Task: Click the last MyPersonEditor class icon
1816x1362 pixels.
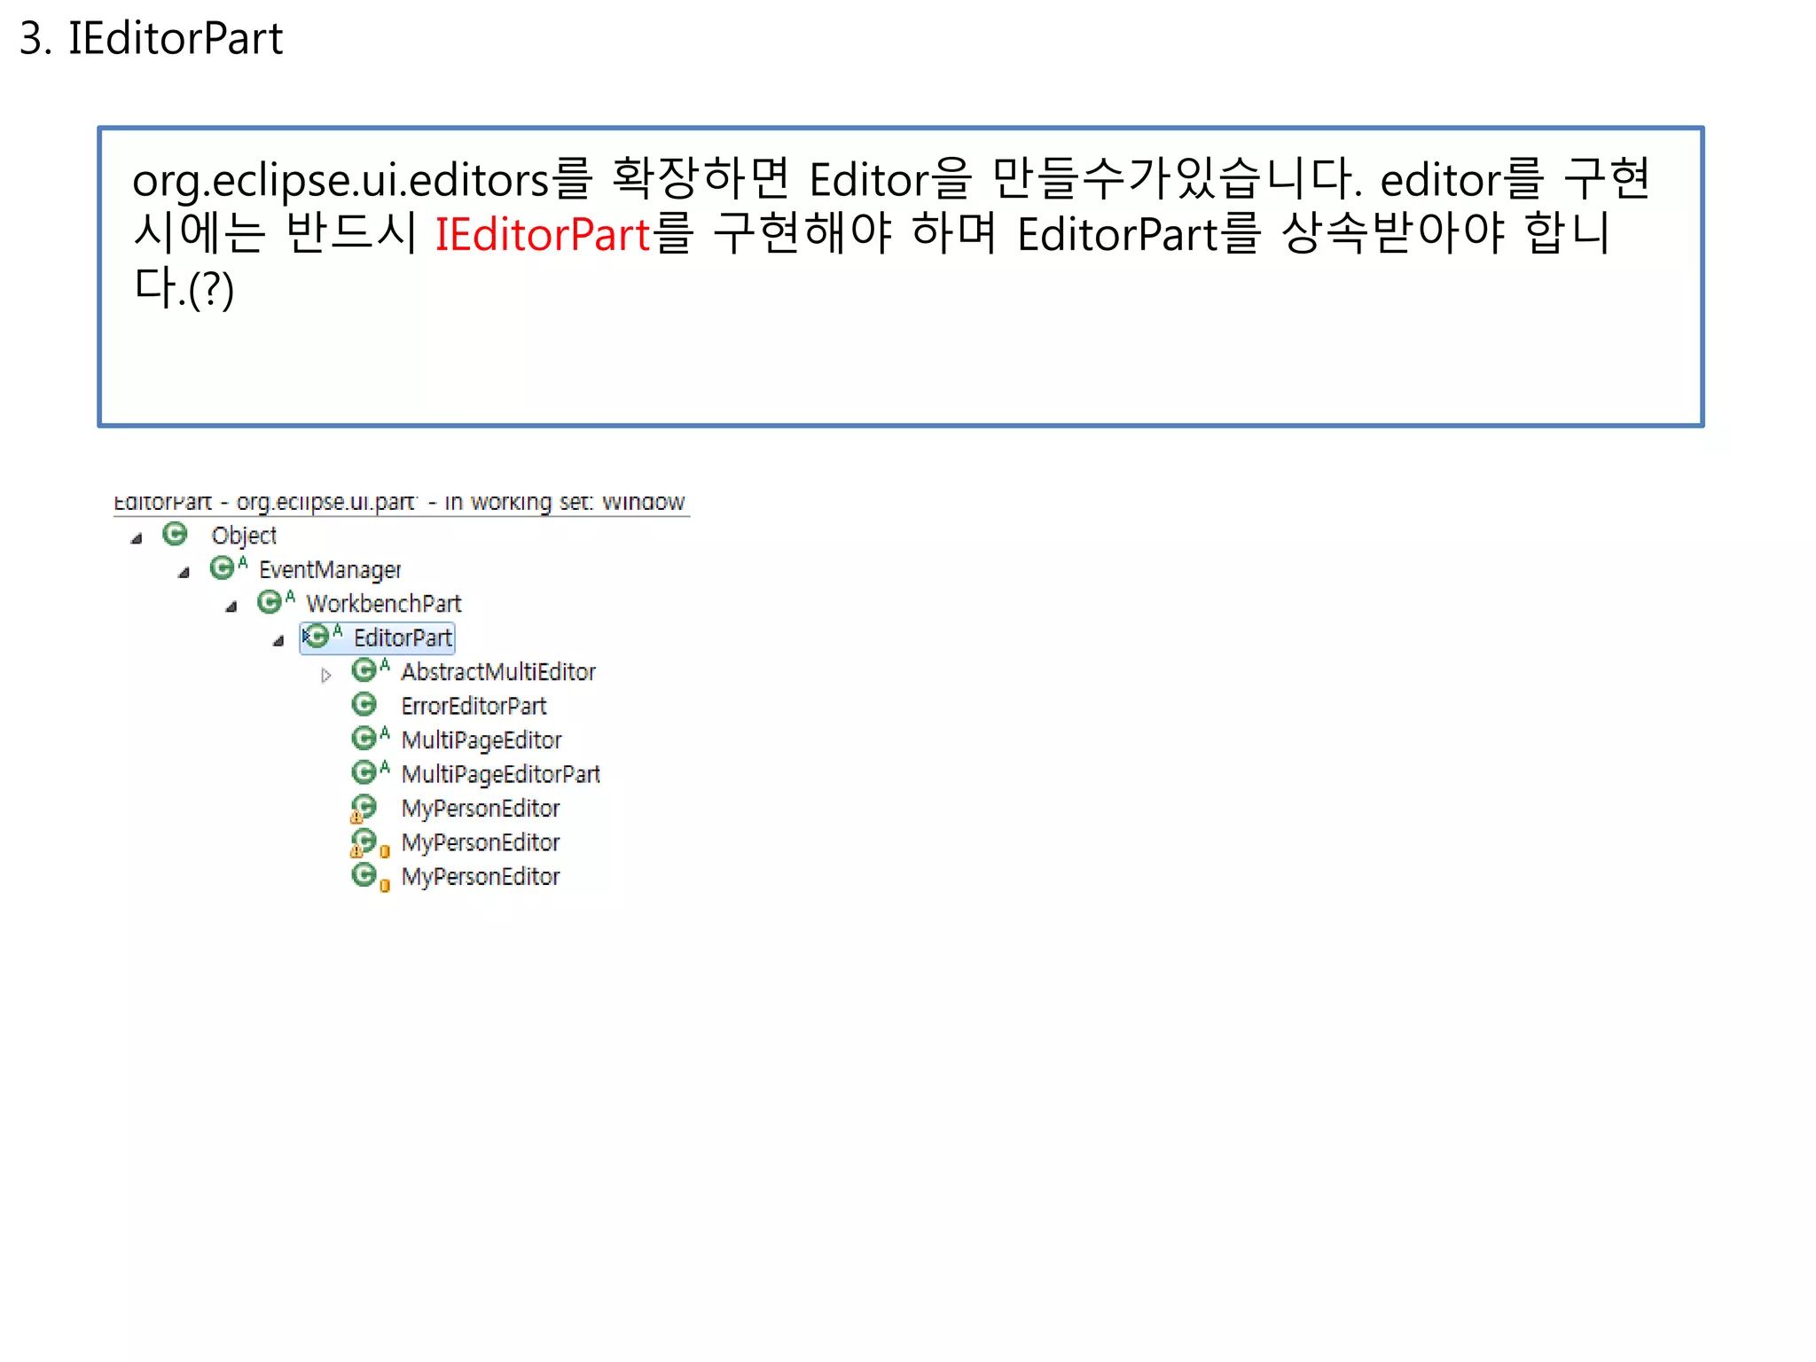Action: [364, 875]
